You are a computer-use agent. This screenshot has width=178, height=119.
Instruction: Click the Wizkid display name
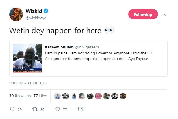click(x=34, y=11)
